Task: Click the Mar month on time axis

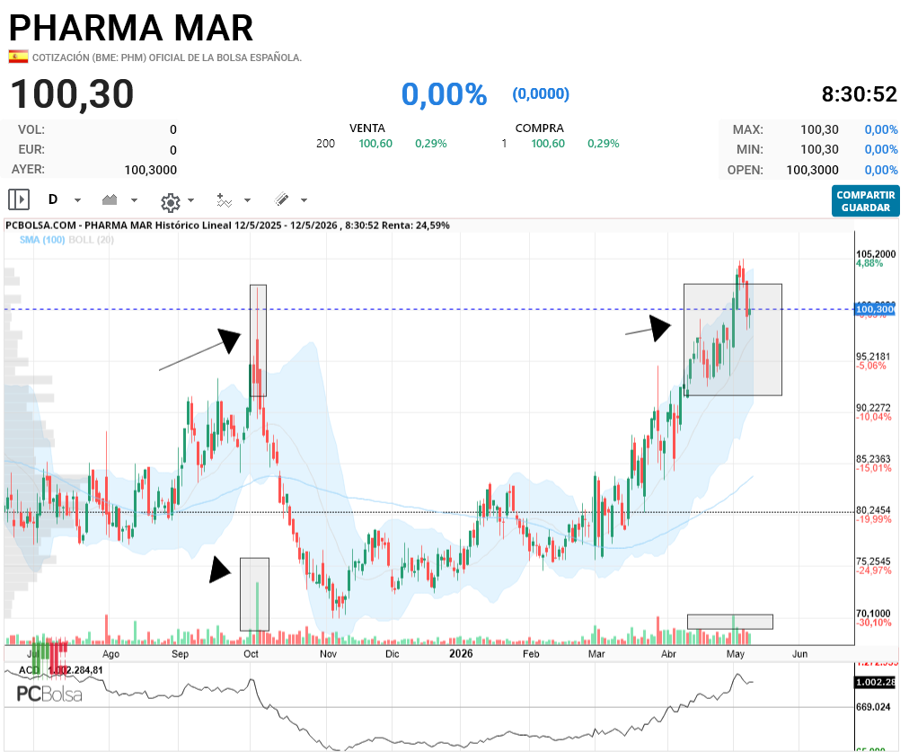Action: 596,654
